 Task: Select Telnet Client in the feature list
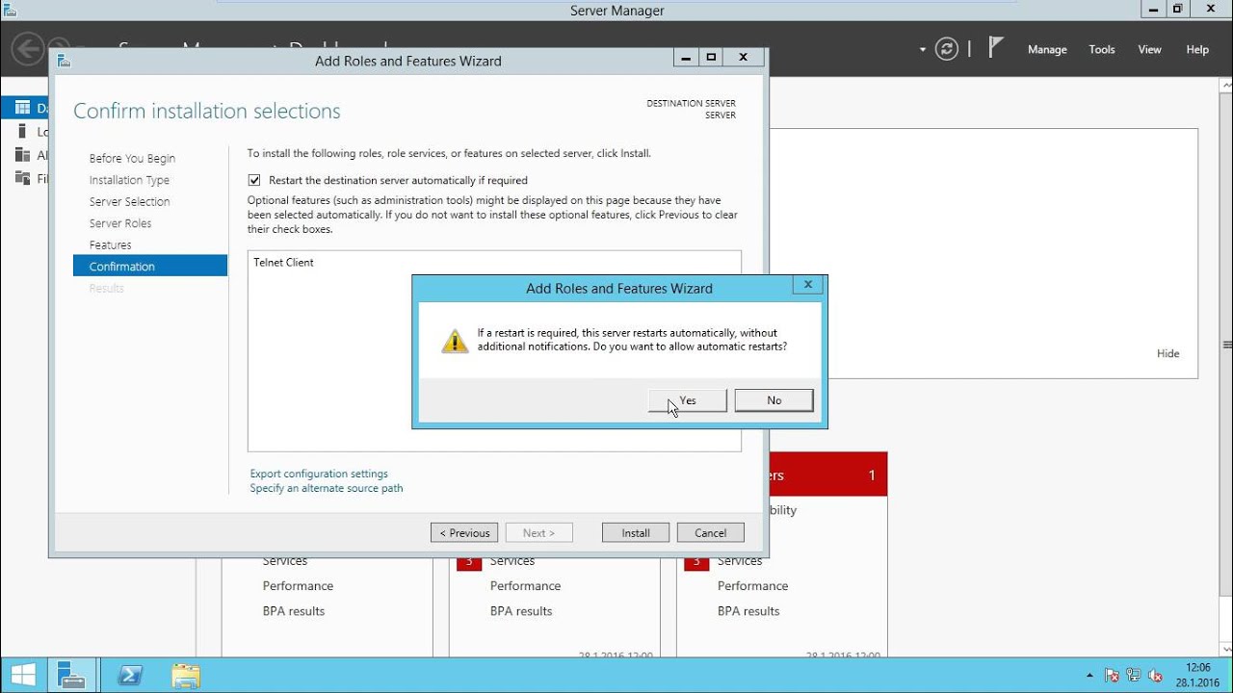point(283,262)
